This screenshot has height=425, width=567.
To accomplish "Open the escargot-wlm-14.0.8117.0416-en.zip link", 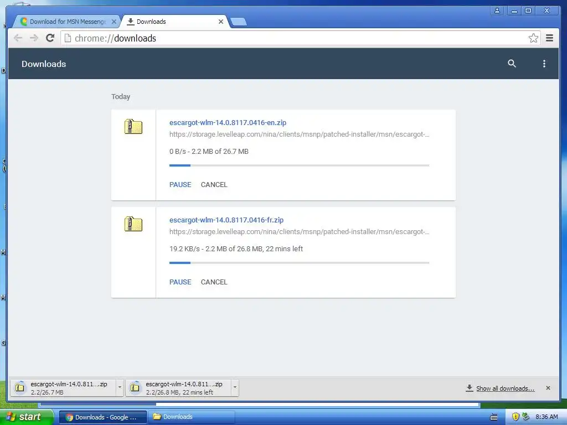I will 228,122.
